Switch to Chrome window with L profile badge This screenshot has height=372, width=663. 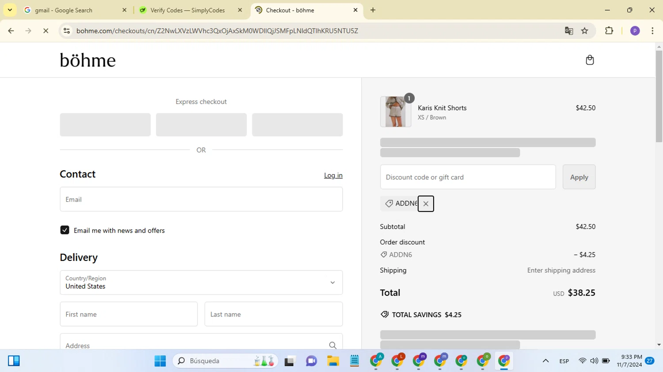[397, 361]
